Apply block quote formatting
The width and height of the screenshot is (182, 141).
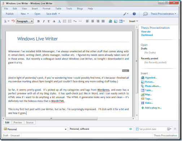tap(75, 21)
